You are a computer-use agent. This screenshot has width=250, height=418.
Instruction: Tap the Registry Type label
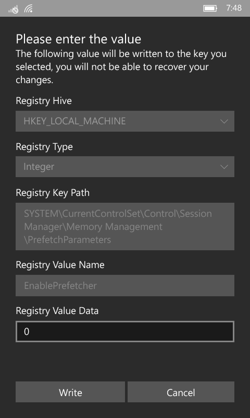coord(44,147)
